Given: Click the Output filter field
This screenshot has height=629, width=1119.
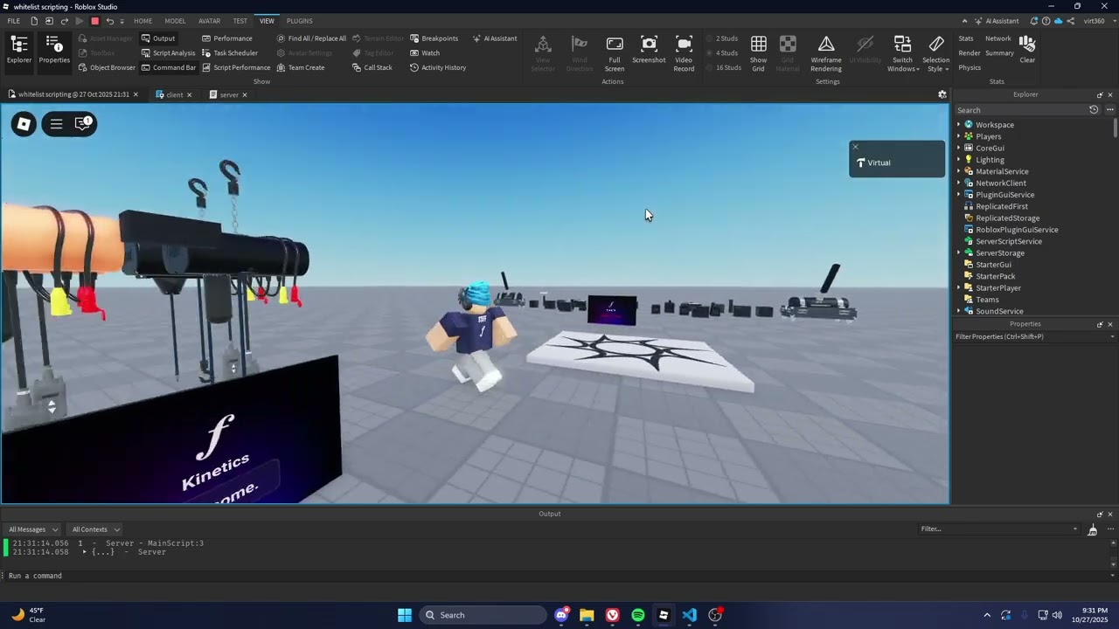Looking at the screenshot, I should (x=999, y=529).
